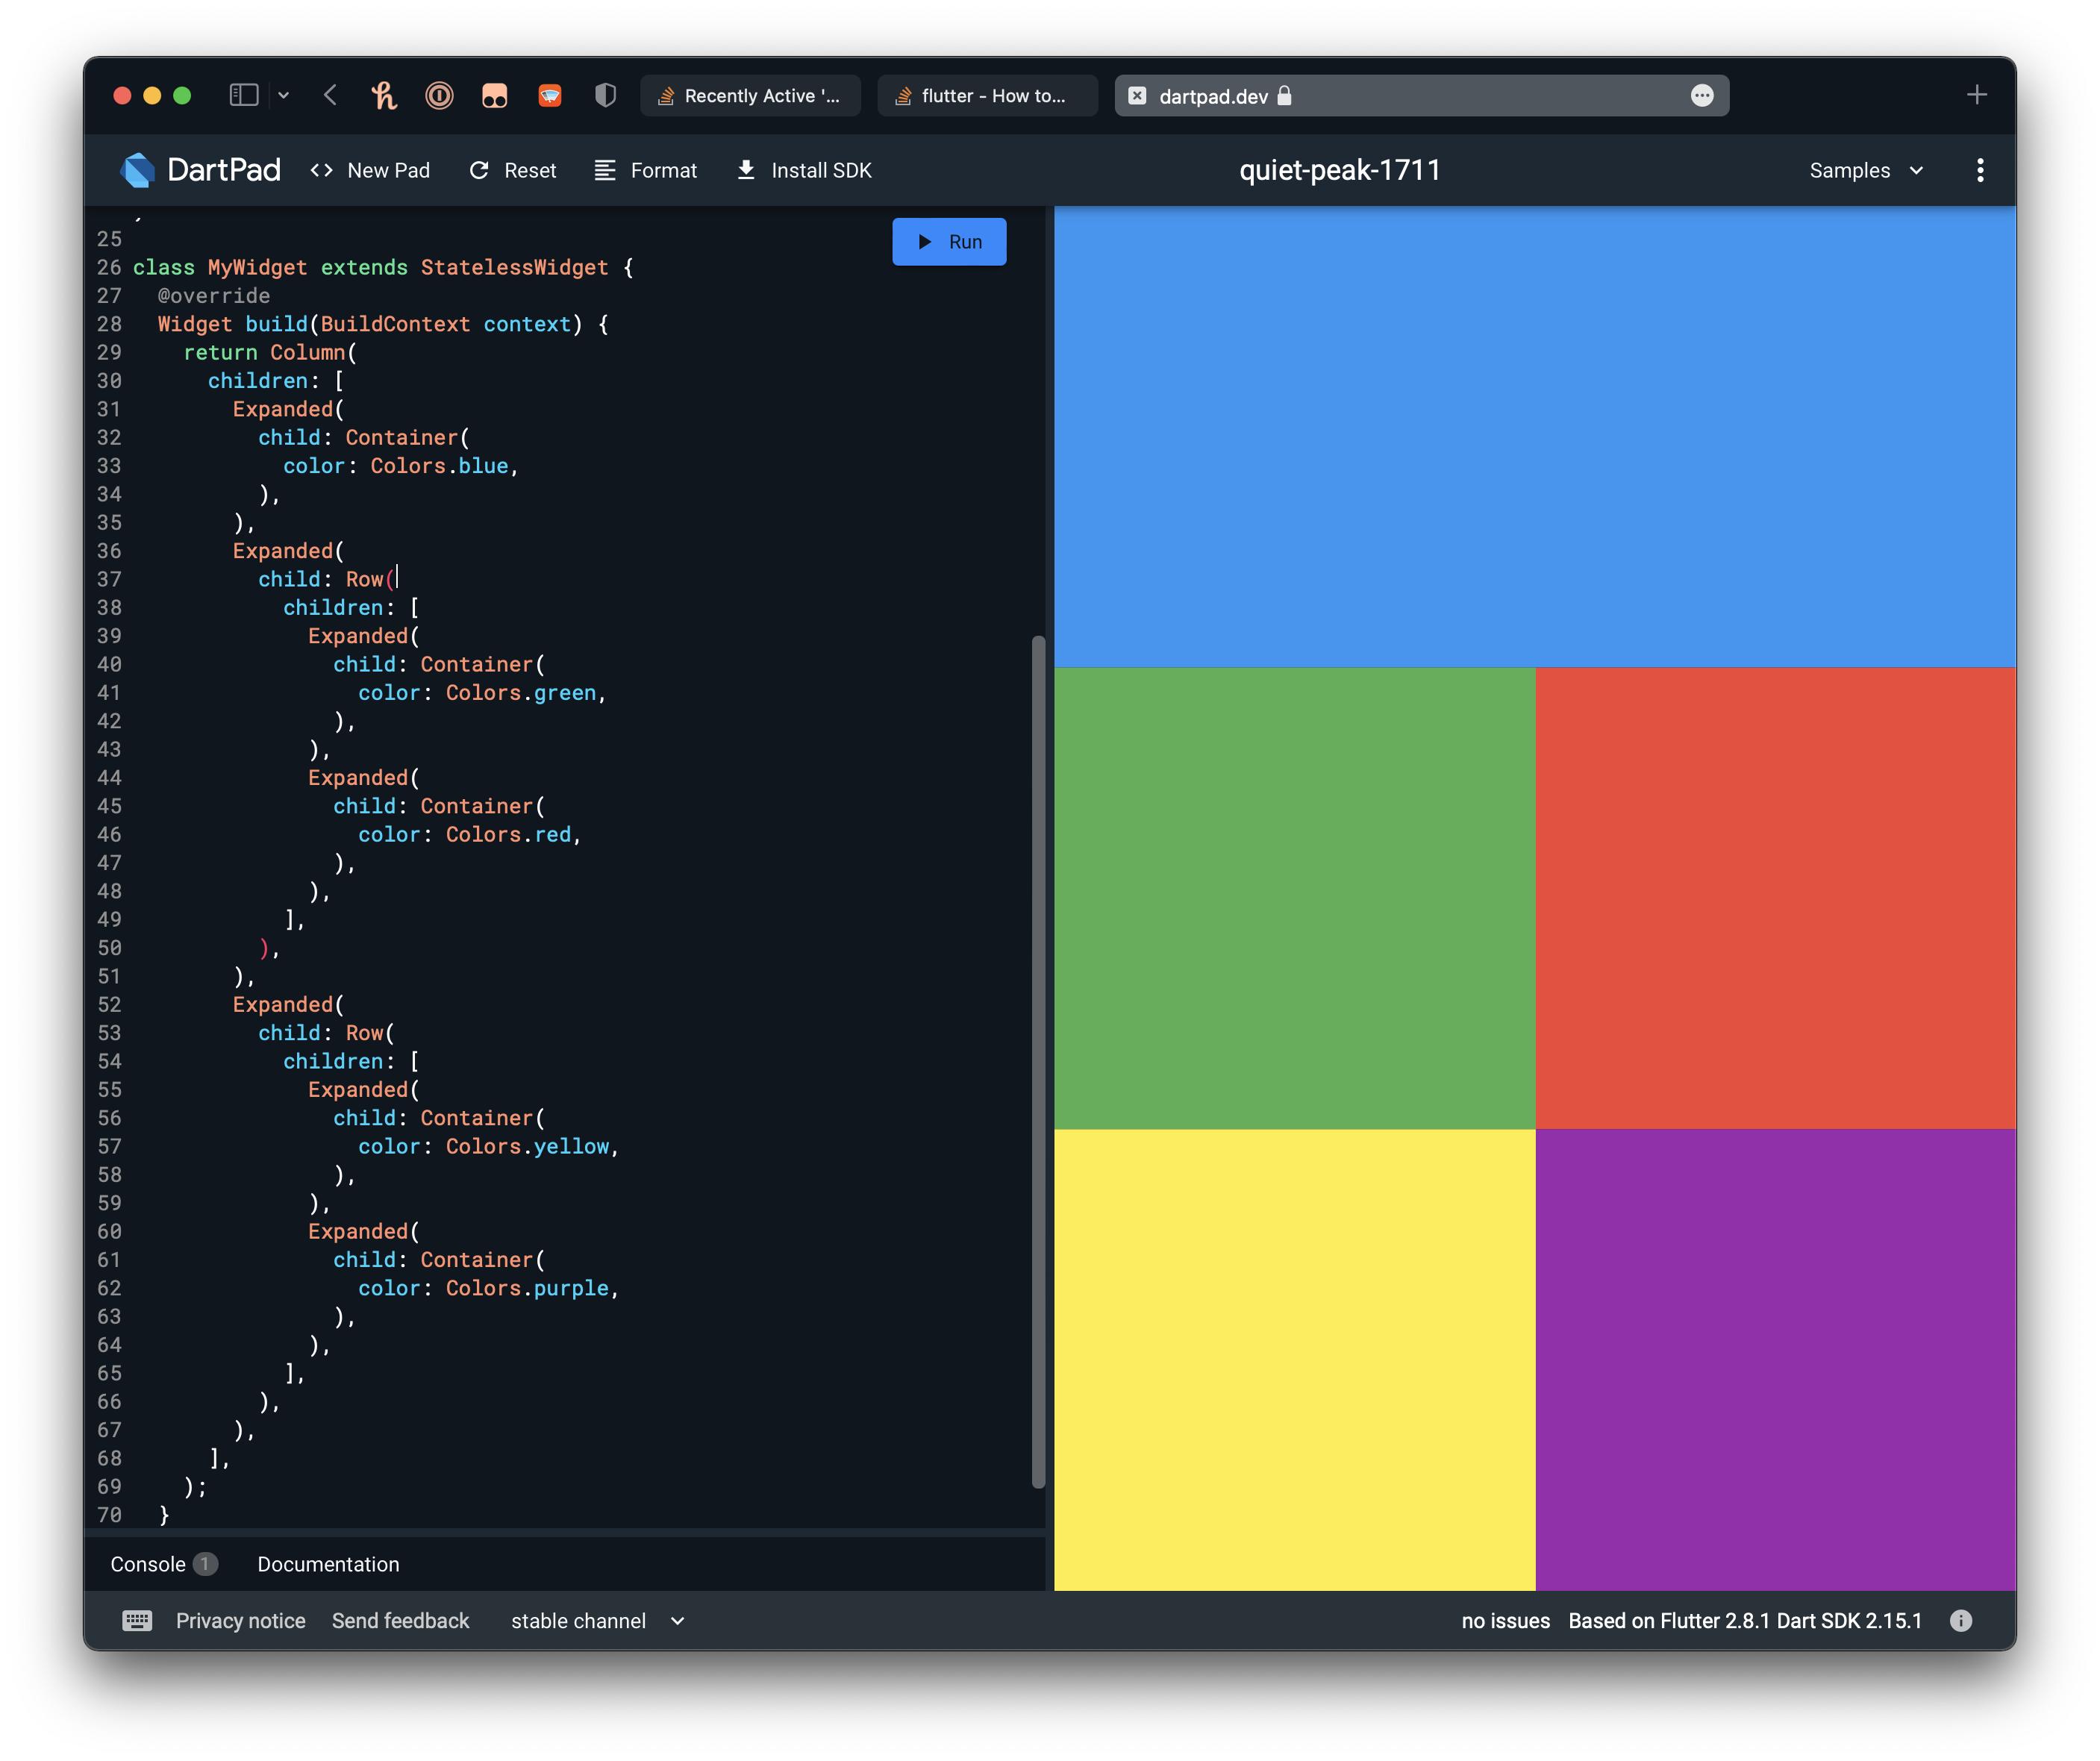Click the keyboard shortcuts icon
The width and height of the screenshot is (2100, 1761).
(137, 1621)
